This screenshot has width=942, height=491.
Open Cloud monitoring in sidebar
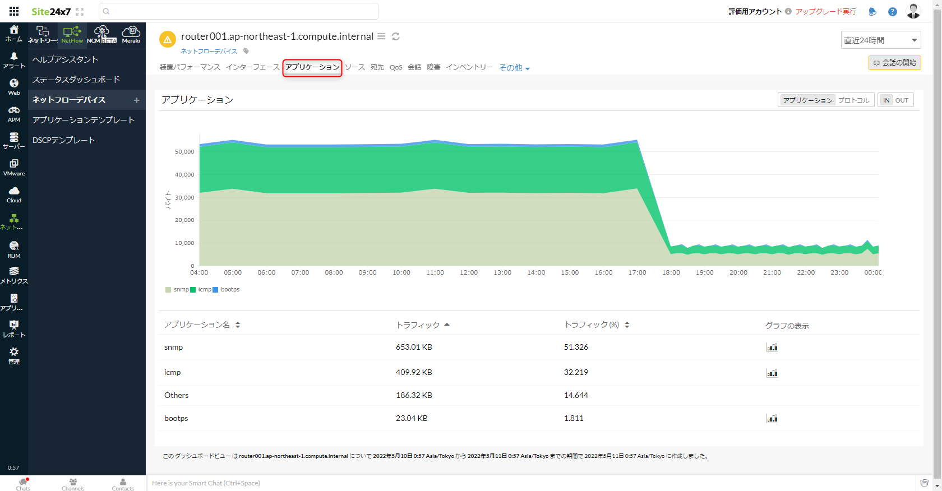tap(14, 195)
